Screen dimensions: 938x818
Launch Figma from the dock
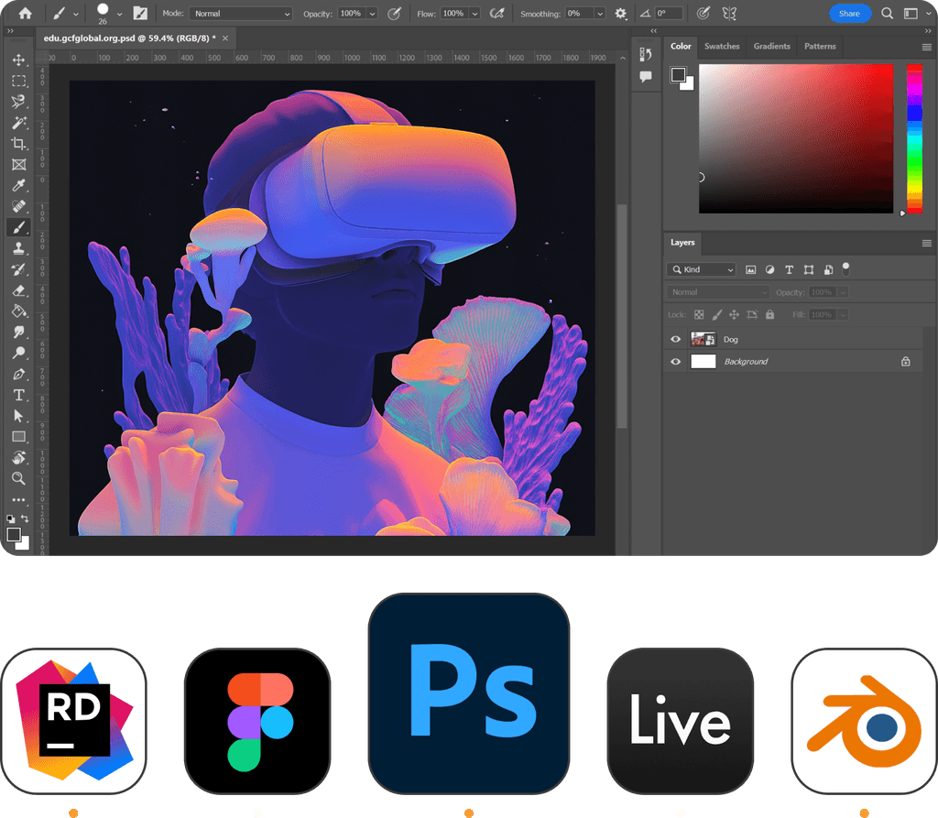257,720
